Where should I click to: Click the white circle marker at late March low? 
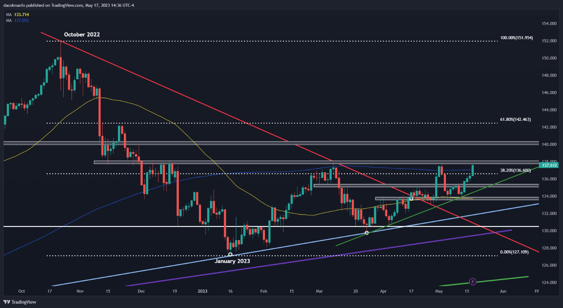(367, 233)
